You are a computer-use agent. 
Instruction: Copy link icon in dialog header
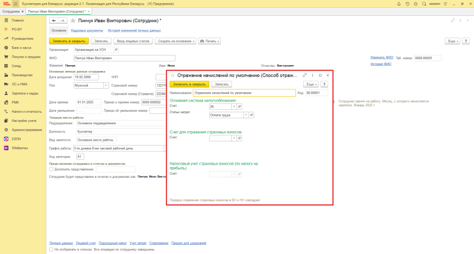(x=305, y=75)
